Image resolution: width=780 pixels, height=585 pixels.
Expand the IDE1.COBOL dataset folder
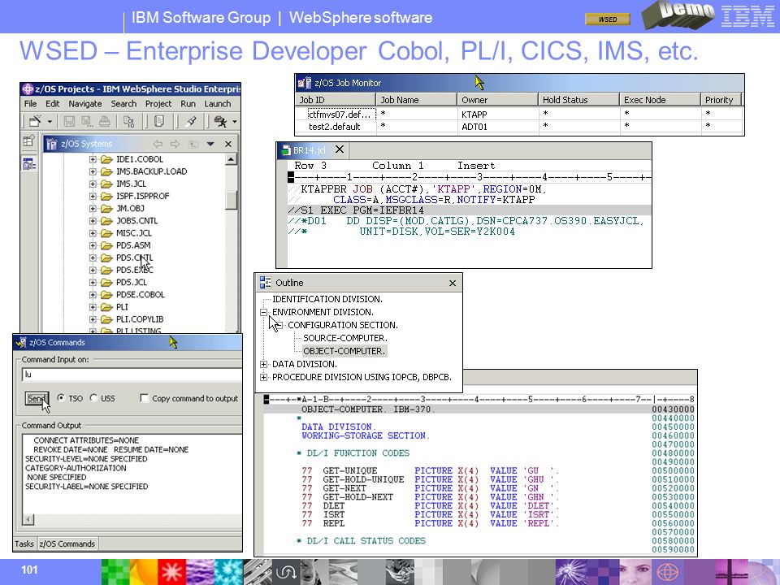[93, 159]
